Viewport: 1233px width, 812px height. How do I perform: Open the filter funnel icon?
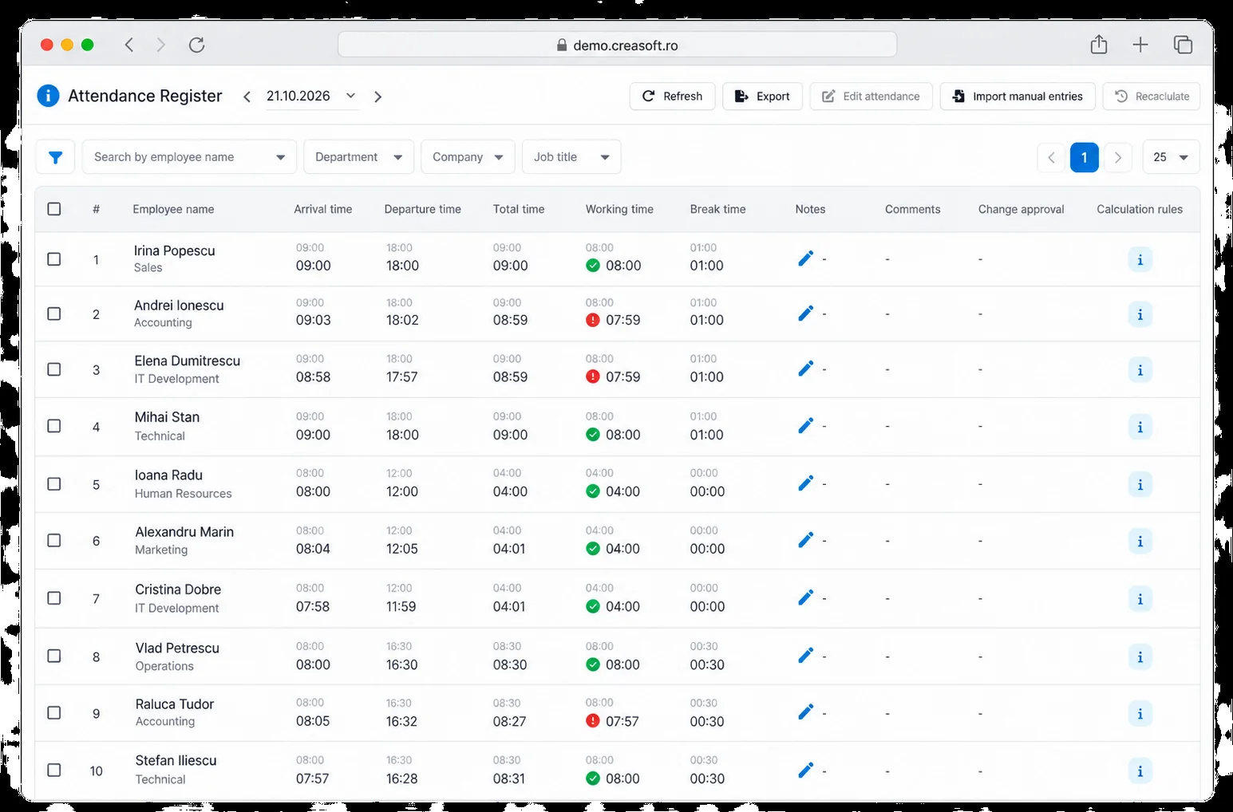[x=55, y=157]
